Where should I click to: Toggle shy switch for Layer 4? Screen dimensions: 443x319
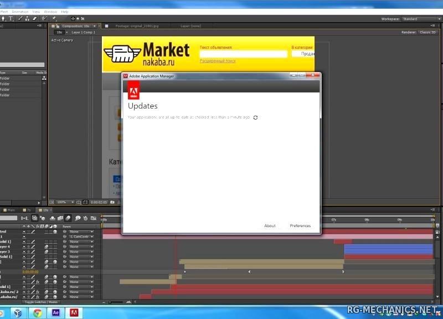pyautogui.click(x=24, y=246)
